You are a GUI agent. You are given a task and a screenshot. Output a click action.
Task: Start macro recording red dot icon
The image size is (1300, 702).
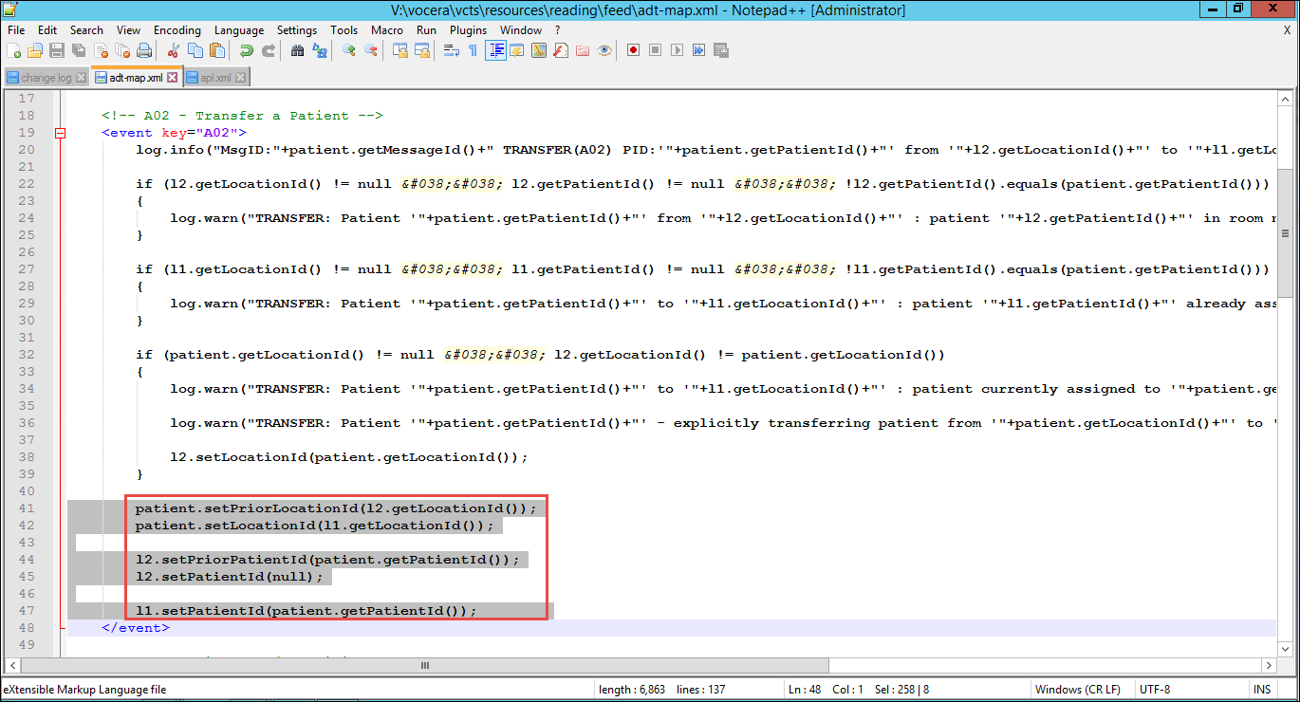coord(633,50)
